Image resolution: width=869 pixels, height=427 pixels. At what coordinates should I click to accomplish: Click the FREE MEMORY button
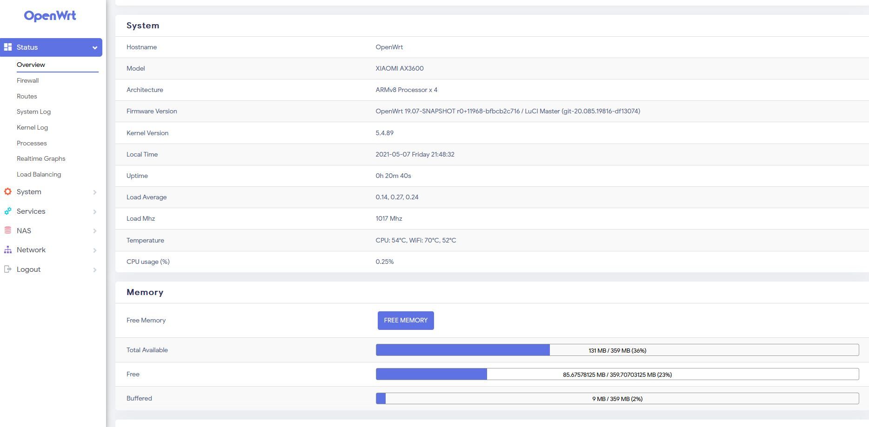(406, 321)
